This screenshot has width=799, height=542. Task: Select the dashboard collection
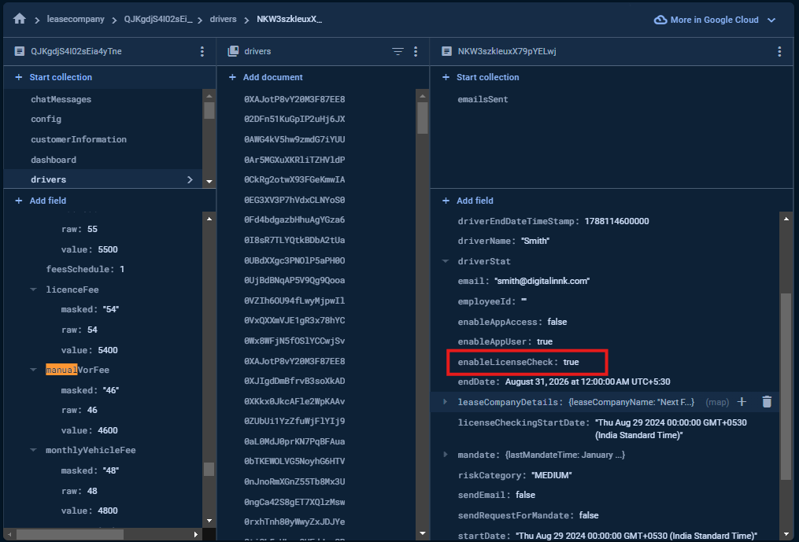(54, 160)
